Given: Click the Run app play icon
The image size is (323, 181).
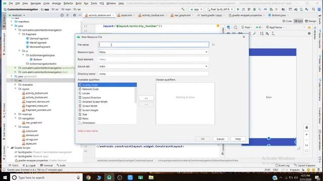Looking at the screenshot, I should coord(238,10).
